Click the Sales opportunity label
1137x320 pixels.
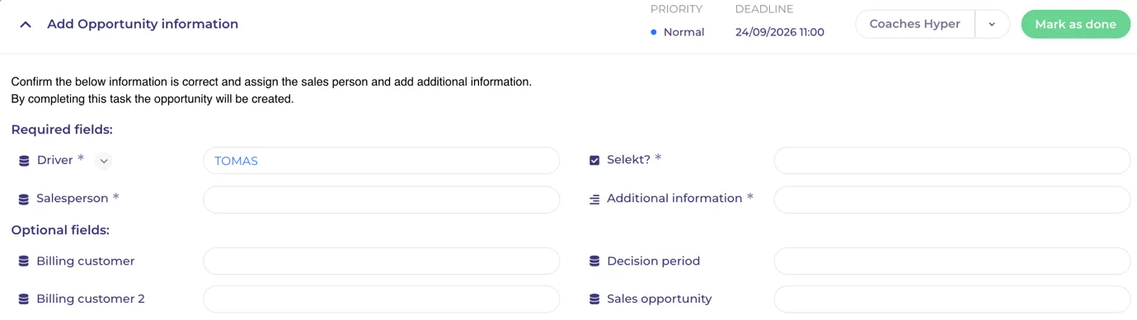(659, 299)
